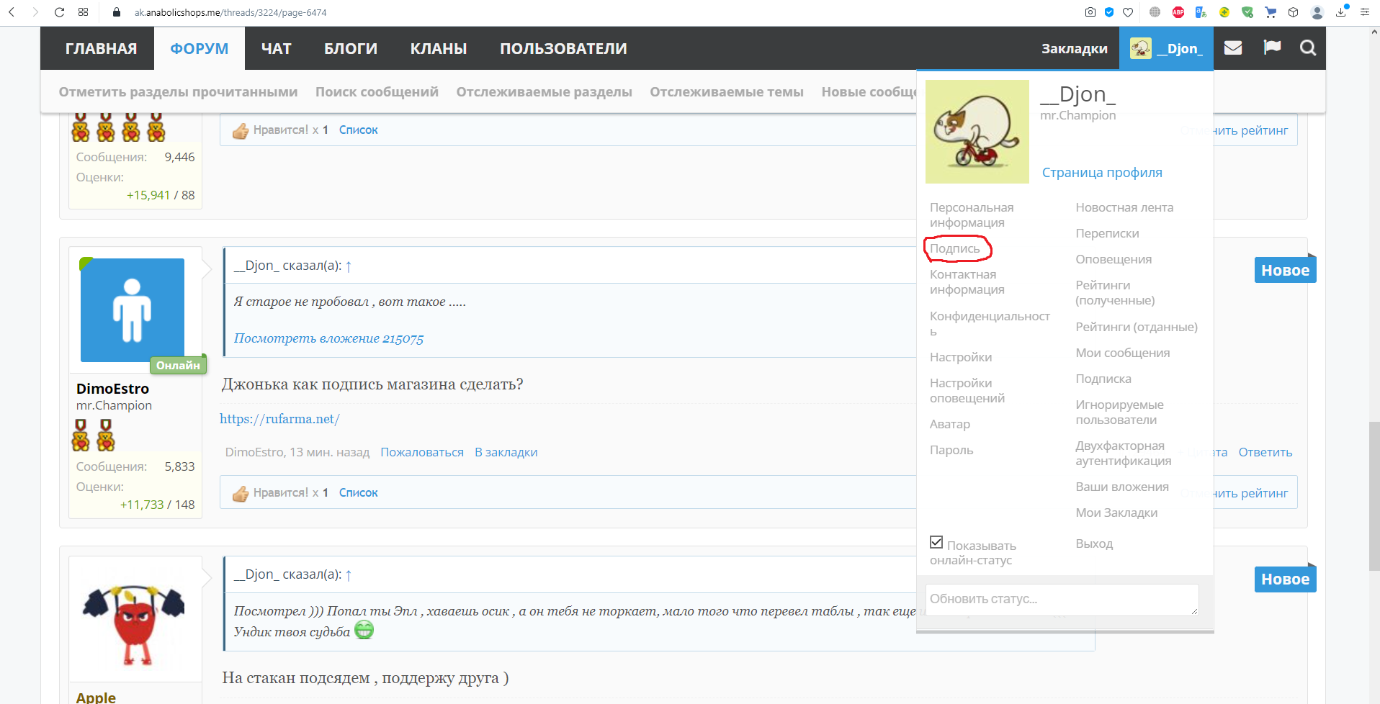Open Страница профиля link
The width and height of the screenshot is (1380, 704).
[1102, 173]
